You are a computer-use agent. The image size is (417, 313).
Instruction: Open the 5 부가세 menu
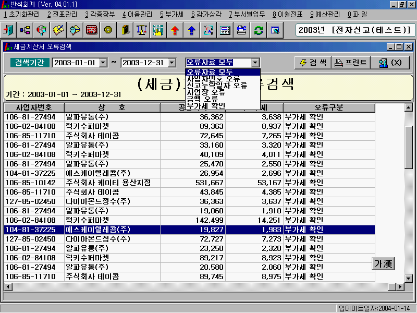coord(171,15)
